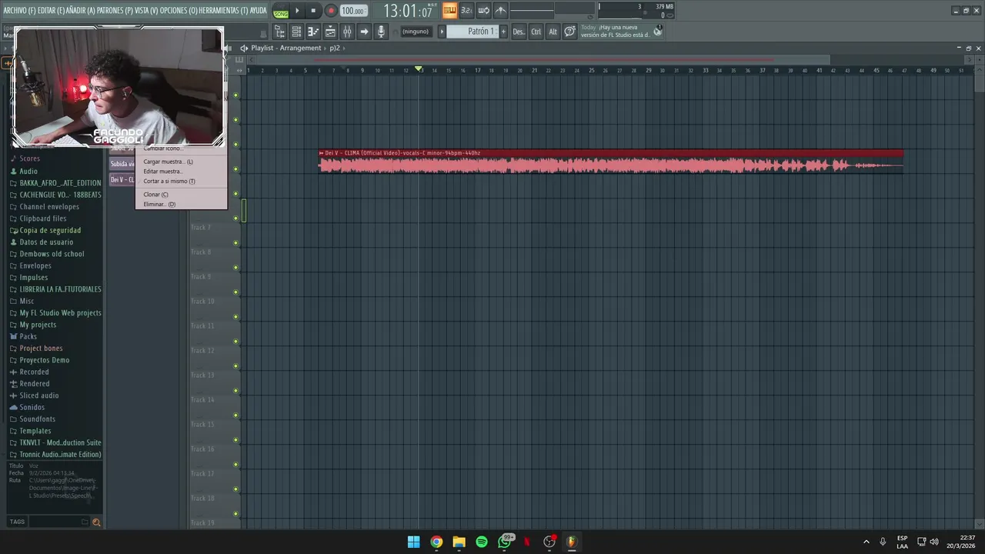
Task: Open Google Chrome from the taskbar
Action: pos(436,542)
